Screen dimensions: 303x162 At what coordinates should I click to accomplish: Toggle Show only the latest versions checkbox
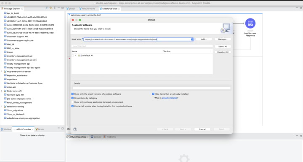(x=72, y=94)
